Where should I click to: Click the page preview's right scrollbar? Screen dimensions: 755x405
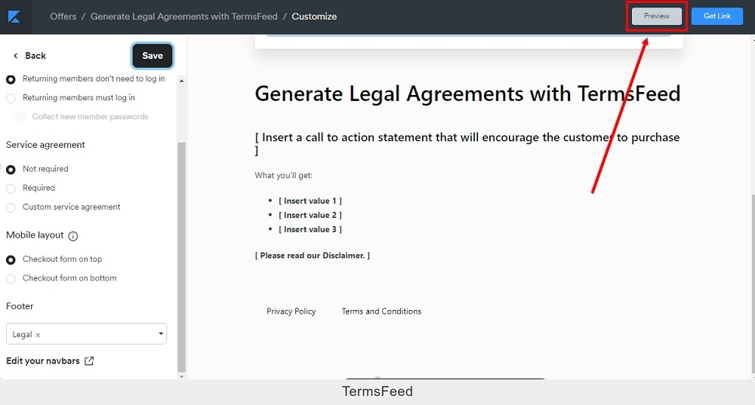pyautogui.click(x=753, y=283)
